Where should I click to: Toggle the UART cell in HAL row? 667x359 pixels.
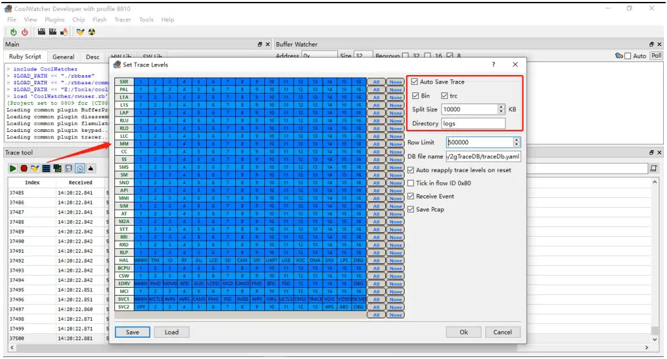pos(271,260)
